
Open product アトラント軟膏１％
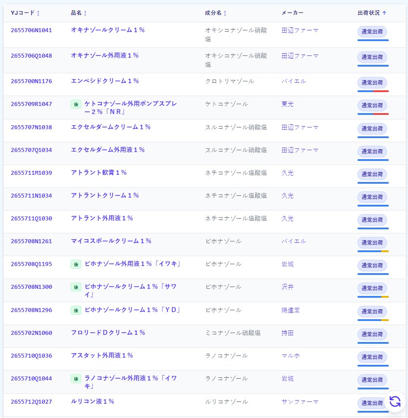[x=99, y=173]
